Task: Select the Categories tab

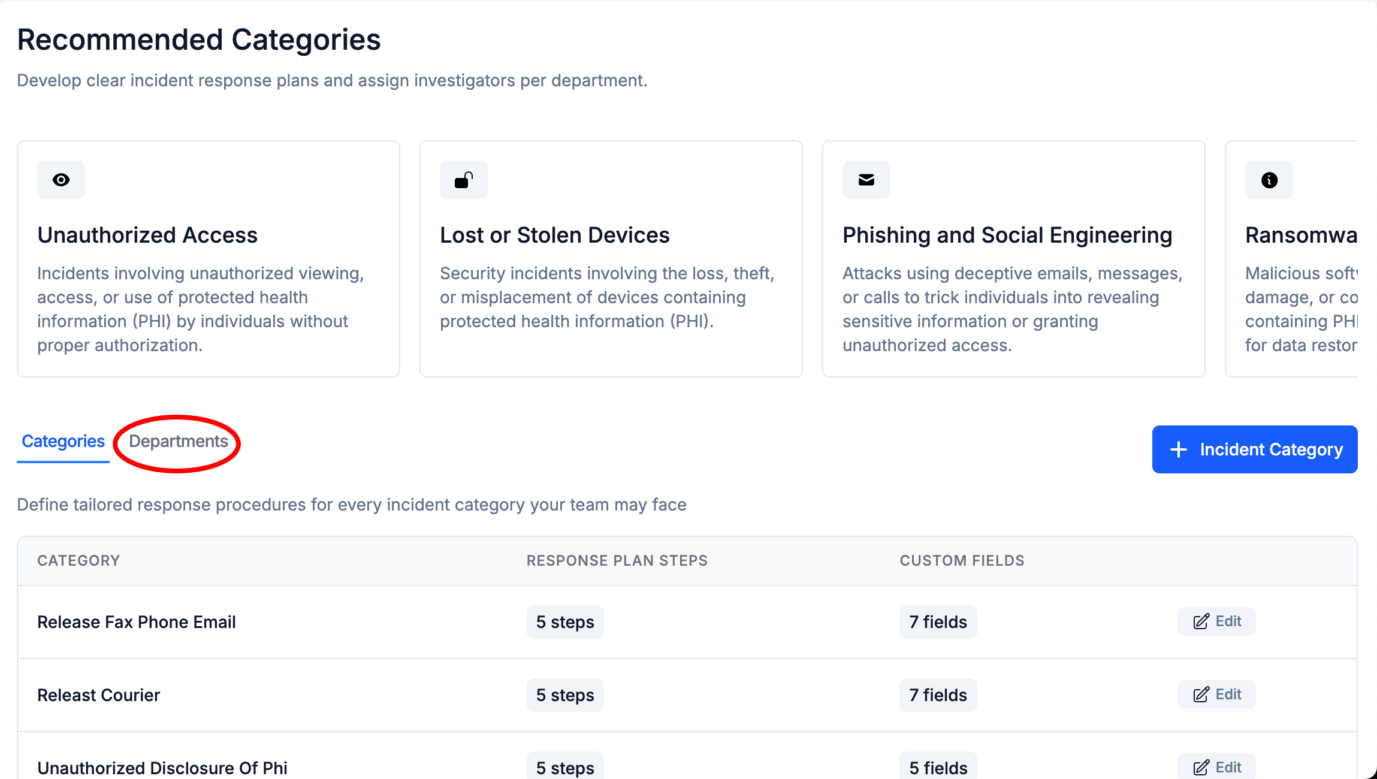Action: pos(63,442)
